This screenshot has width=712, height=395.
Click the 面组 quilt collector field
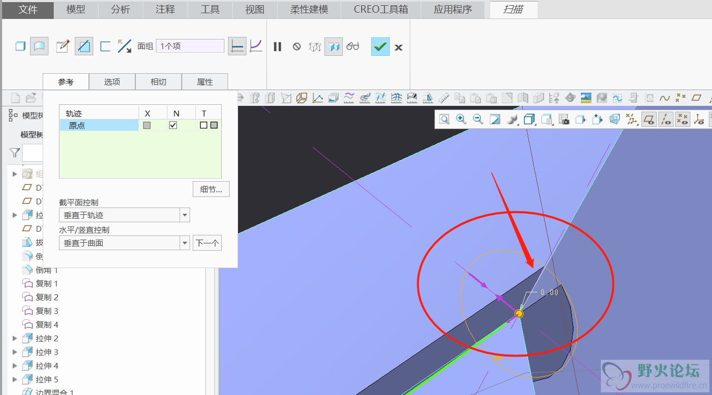point(190,46)
